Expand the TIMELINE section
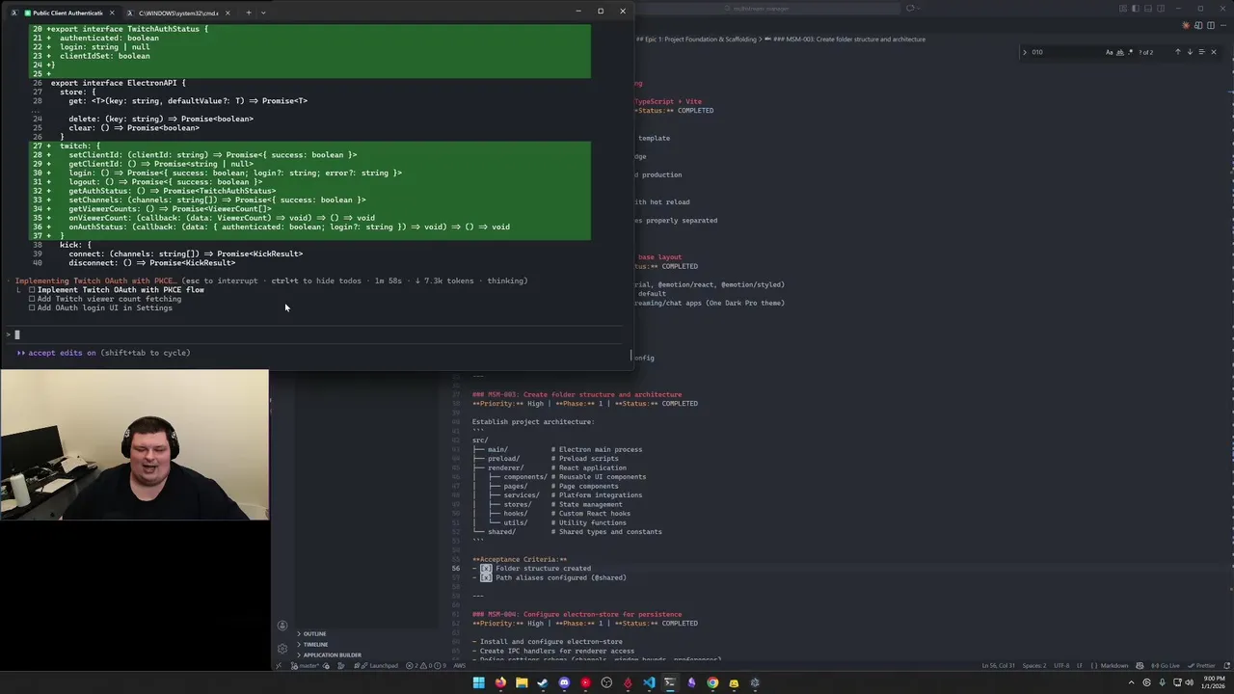The height and width of the screenshot is (694, 1234). pyautogui.click(x=315, y=645)
